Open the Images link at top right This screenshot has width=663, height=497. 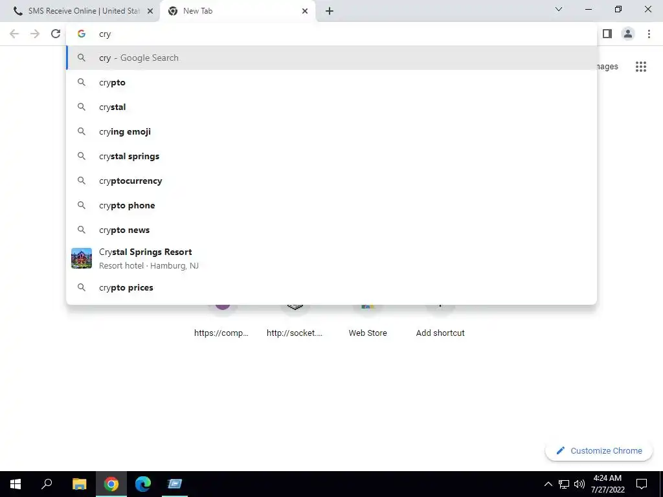607,67
